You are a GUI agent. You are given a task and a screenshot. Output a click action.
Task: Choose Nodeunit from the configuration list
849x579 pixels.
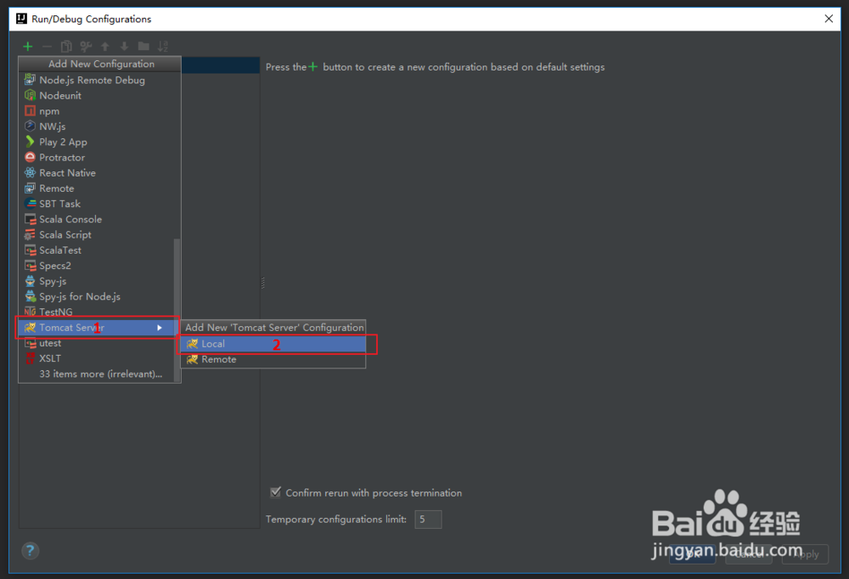[99, 95]
